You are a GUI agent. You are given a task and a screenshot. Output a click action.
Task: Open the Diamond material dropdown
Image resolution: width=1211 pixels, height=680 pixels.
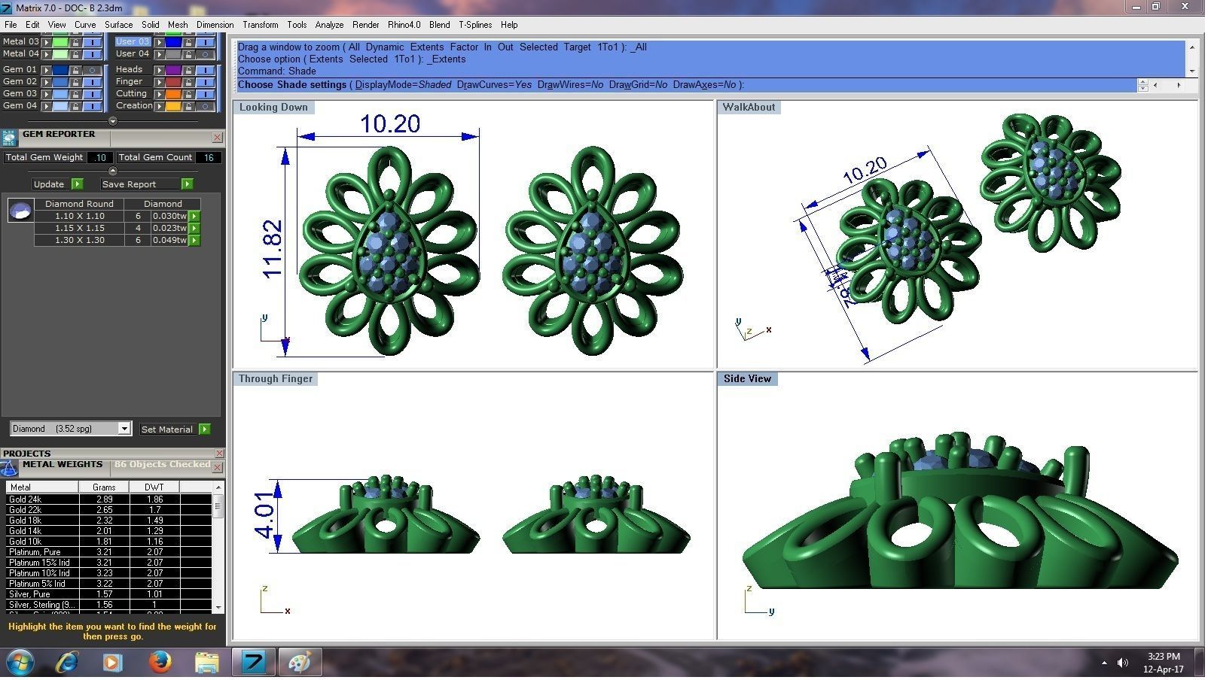[x=125, y=430]
